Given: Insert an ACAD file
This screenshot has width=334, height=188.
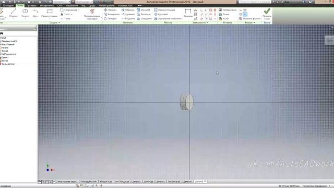Looking at the screenshot, I should pos(224,19).
